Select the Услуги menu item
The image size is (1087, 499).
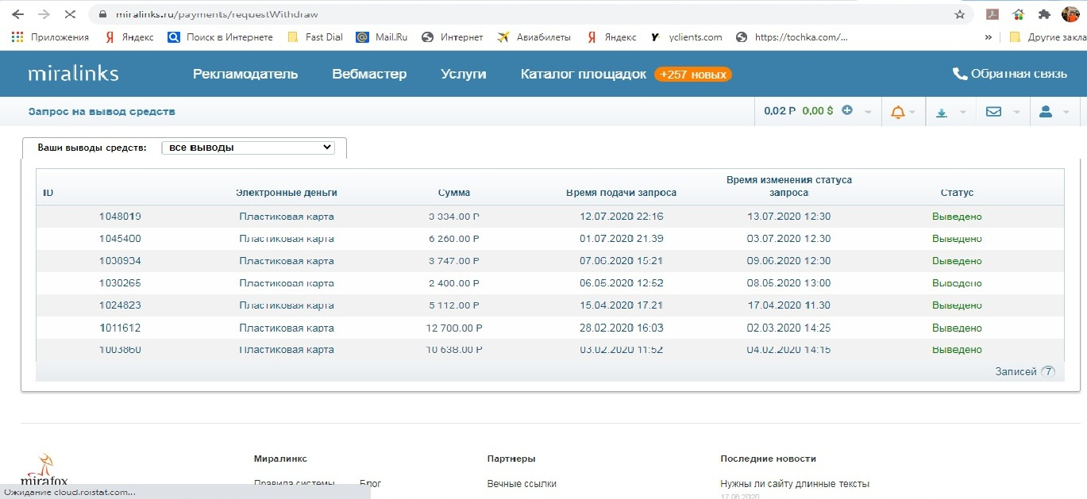pos(464,74)
